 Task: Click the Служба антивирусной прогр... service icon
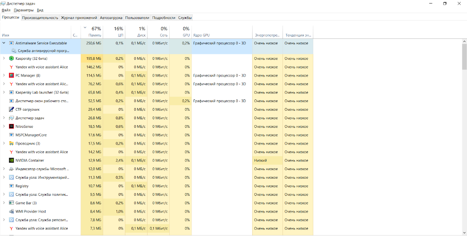tap(14, 51)
